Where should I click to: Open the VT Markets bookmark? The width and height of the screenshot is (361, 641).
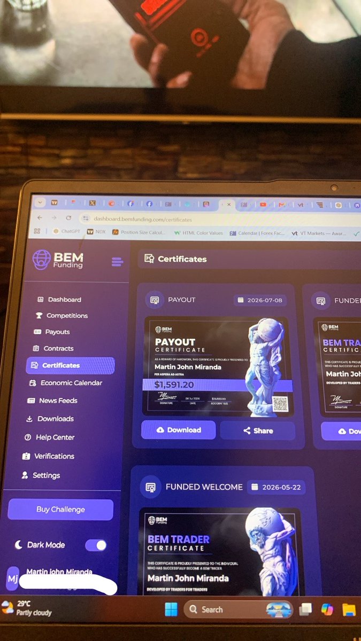[318, 233]
